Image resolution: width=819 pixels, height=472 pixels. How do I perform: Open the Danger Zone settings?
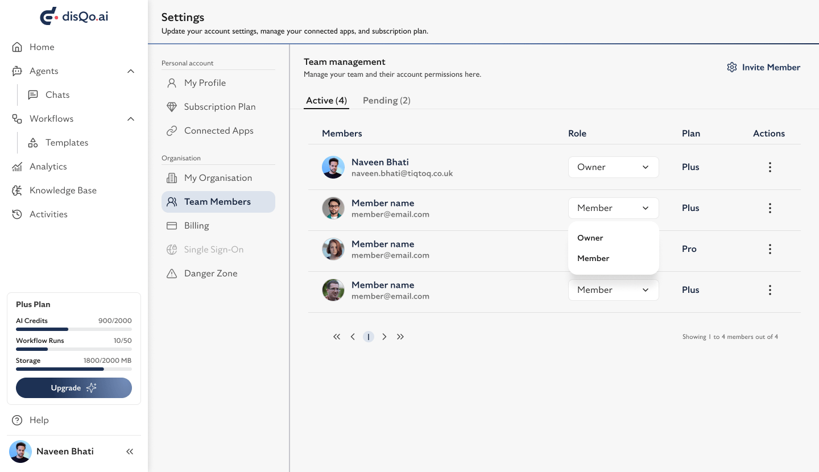click(x=218, y=274)
